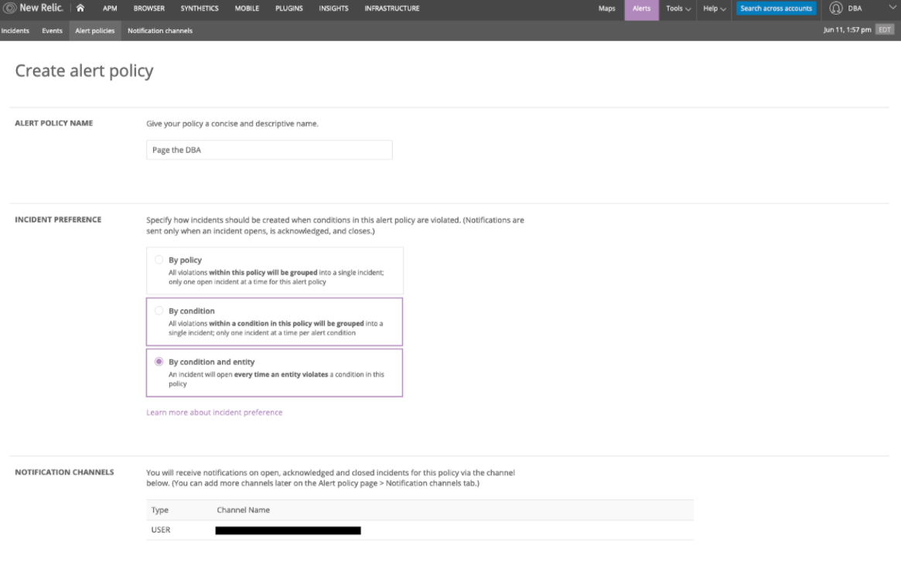
Task: Switch to the Events tab
Action: [52, 31]
